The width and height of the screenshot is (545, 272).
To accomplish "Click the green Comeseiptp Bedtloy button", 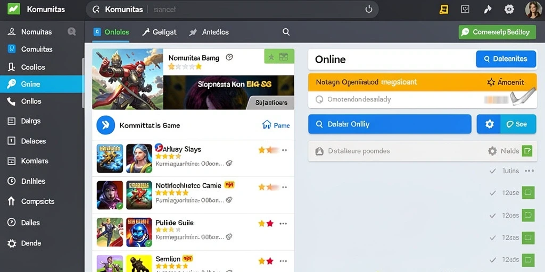I will (497, 32).
